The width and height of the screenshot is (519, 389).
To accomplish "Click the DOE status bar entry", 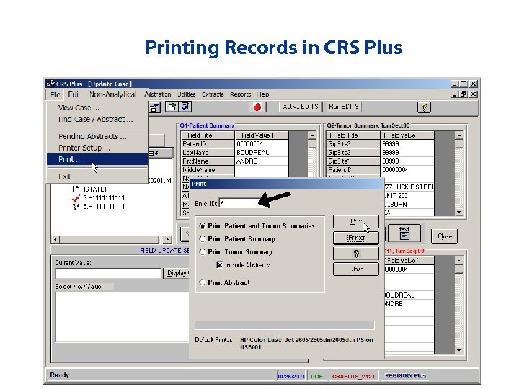I will coord(316,377).
